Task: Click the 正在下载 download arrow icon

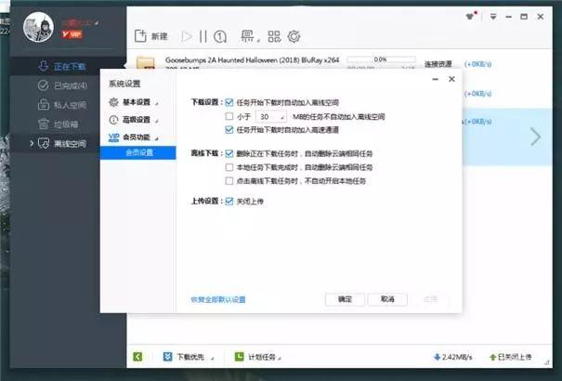Action: pyautogui.click(x=44, y=66)
